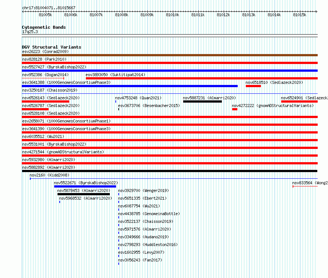Click the Cytogenetic Bands track title
The width and height of the screenshot is (328, 278).
44,27
